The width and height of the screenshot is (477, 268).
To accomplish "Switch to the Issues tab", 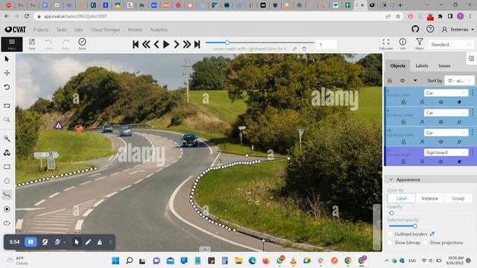I will 444,66.
